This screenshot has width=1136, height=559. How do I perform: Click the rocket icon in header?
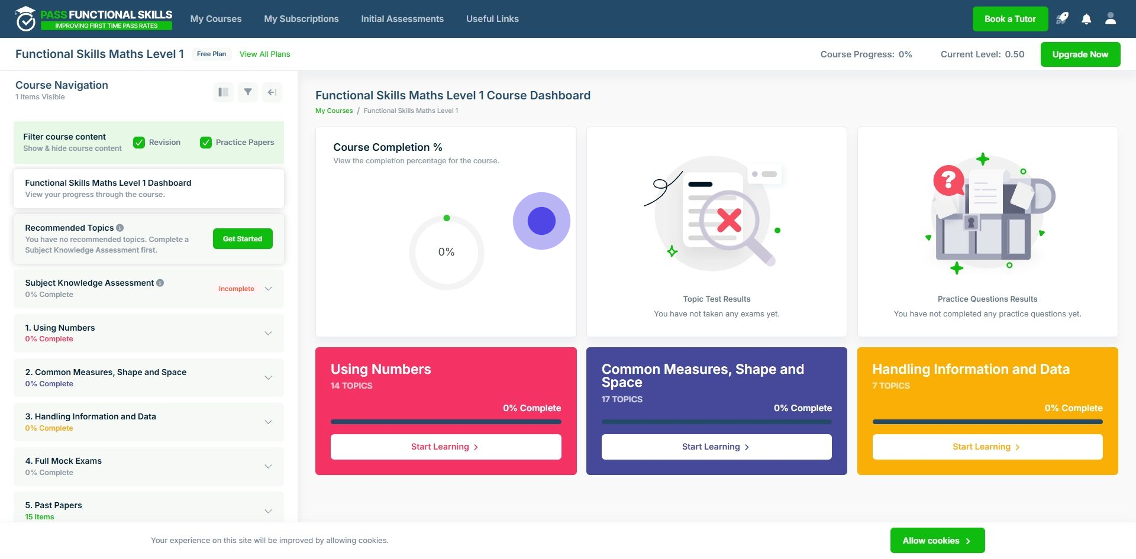[x=1062, y=19]
